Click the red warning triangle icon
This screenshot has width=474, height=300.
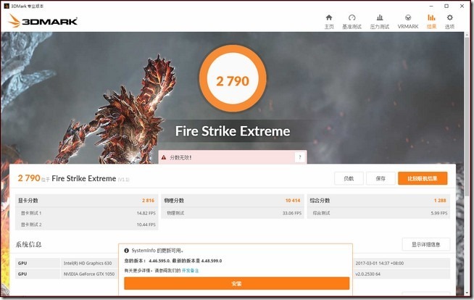click(164, 157)
